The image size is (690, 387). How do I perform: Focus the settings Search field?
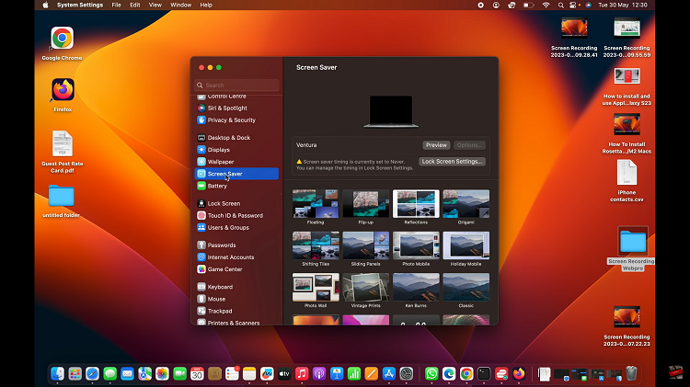[x=236, y=85]
